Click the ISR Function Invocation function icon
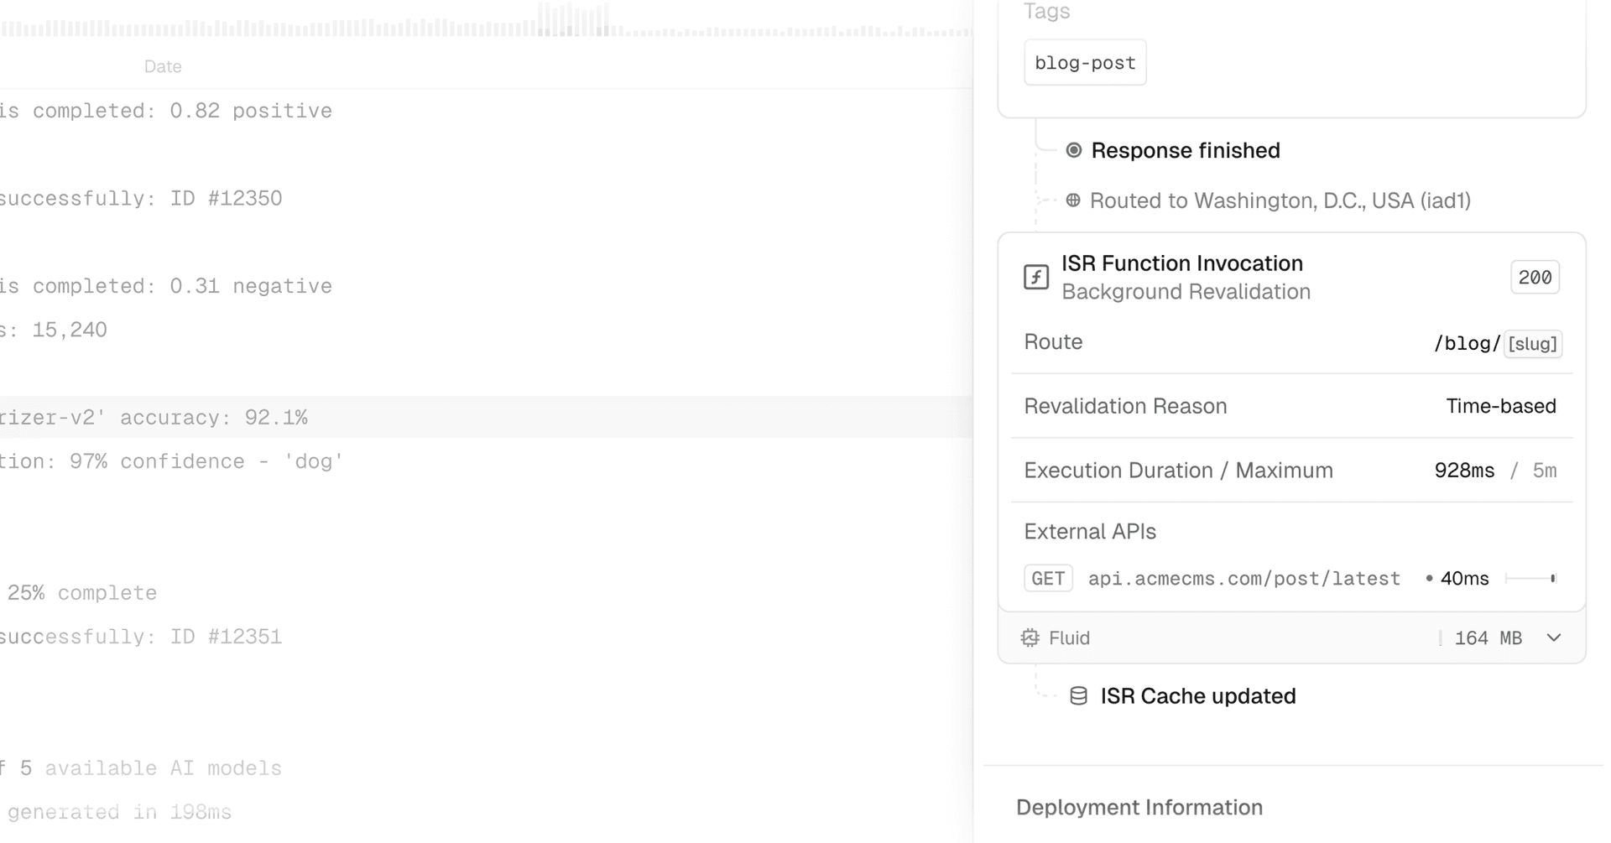 click(x=1036, y=277)
